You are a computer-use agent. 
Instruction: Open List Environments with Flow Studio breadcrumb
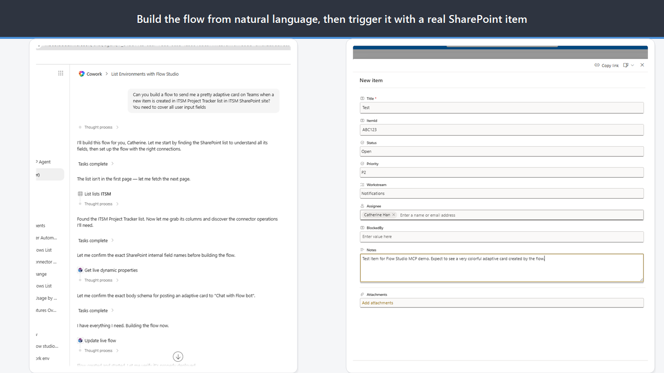tap(145, 74)
